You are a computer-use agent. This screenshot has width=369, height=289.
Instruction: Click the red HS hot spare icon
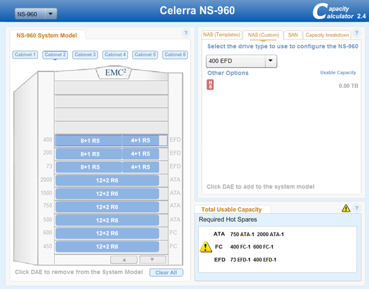click(211, 85)
